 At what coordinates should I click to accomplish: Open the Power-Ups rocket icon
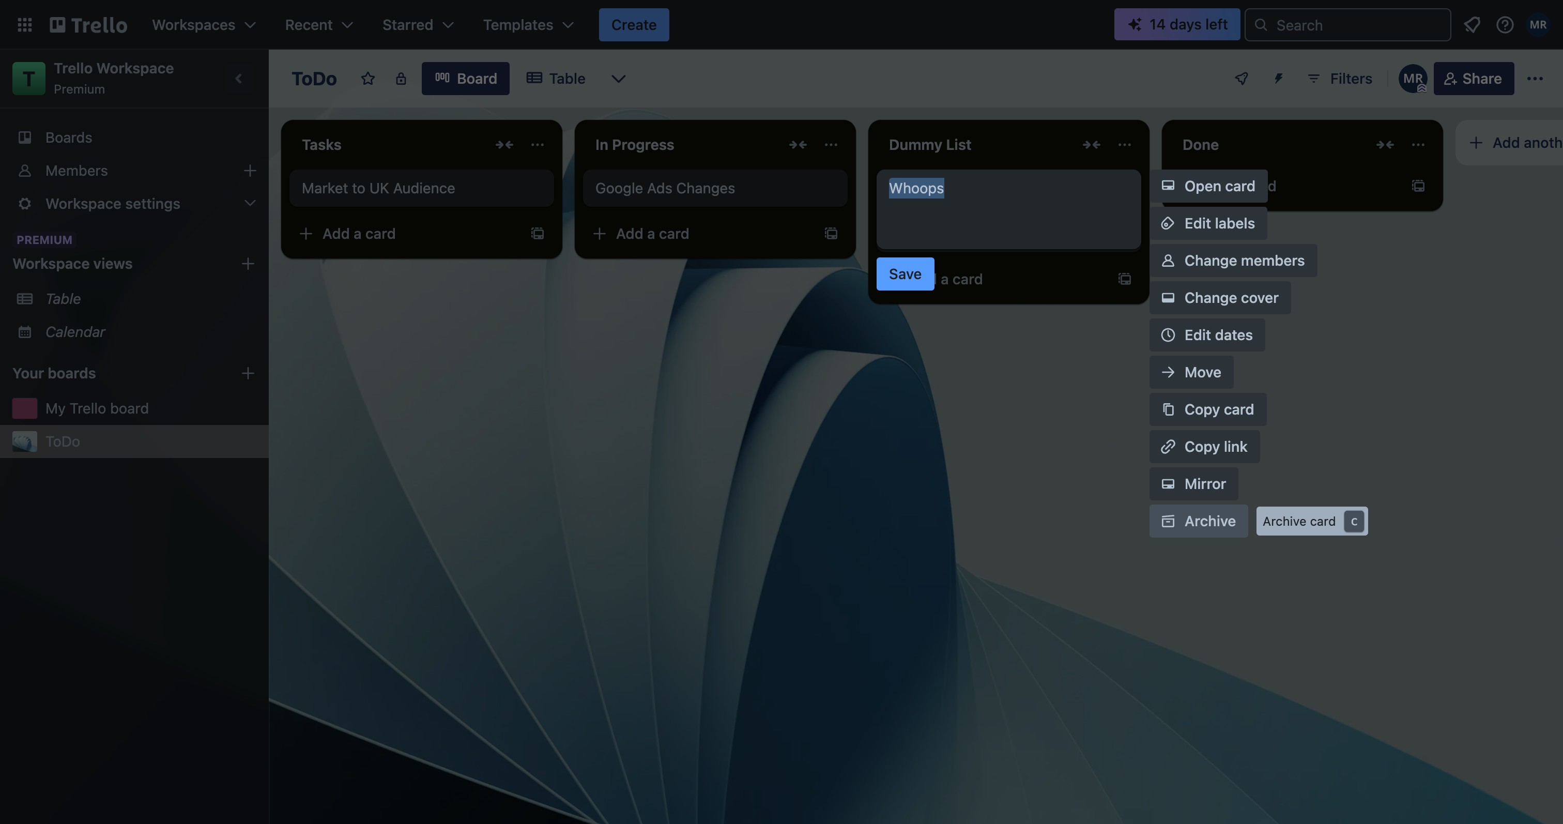pos(1242,78)
